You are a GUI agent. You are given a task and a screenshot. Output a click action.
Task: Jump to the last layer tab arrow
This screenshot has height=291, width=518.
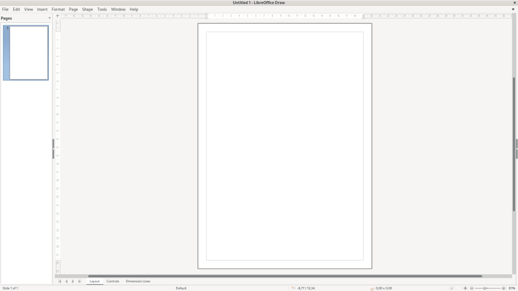[79, 281]
